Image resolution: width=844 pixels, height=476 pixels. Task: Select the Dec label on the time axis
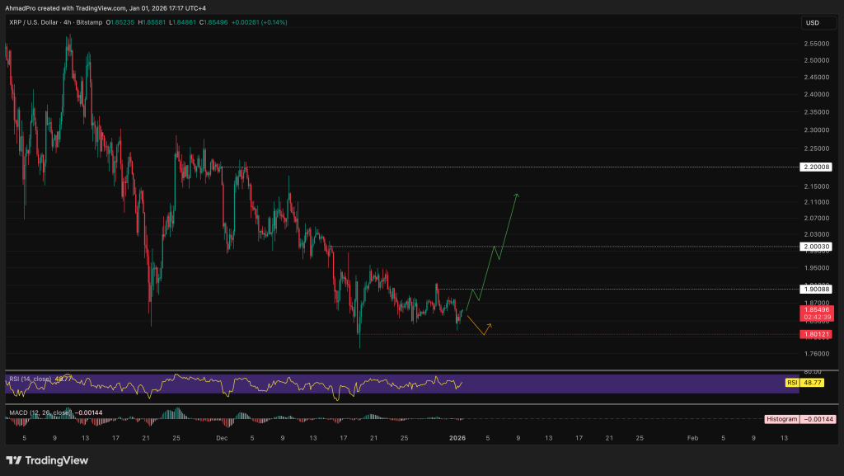tap(221, 438)
